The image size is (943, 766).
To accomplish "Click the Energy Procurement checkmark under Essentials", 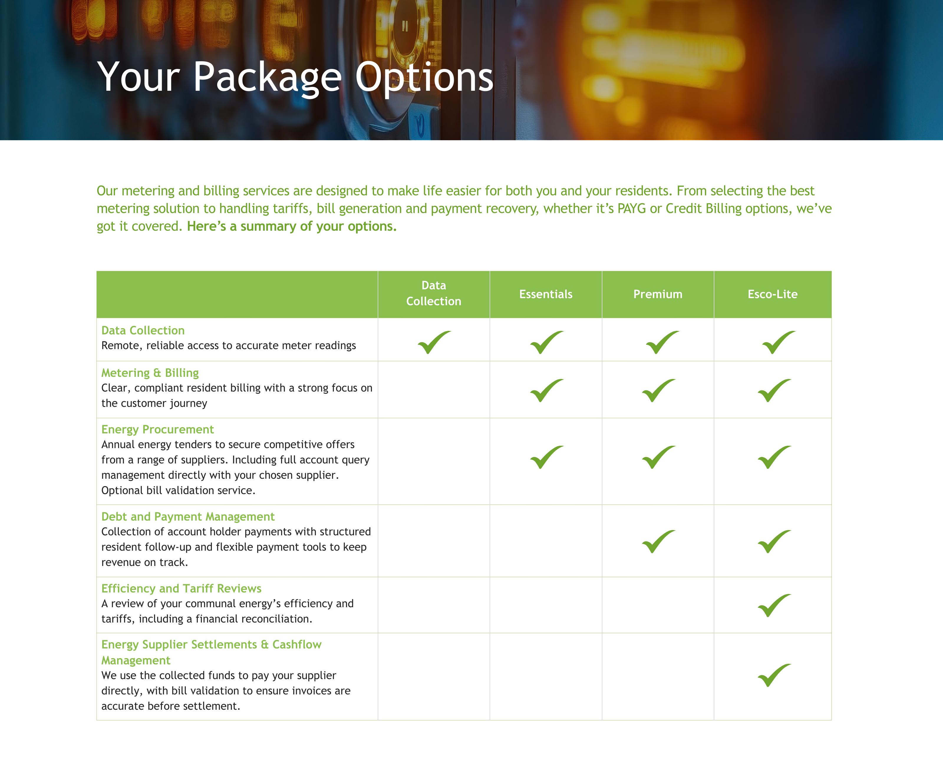I will click(x=546, y=457).
